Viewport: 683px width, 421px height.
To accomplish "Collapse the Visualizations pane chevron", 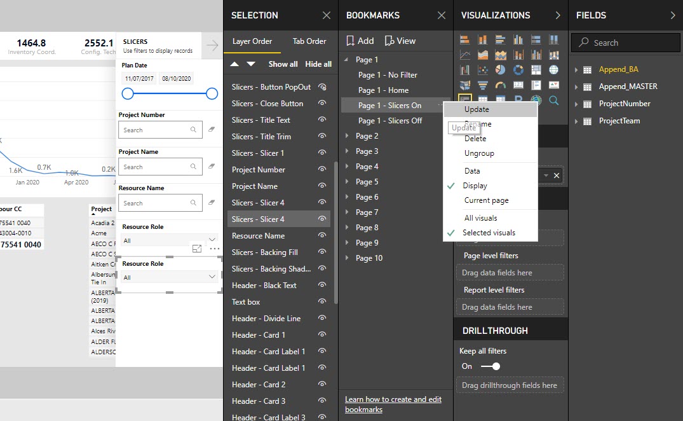I will (558, 15).
